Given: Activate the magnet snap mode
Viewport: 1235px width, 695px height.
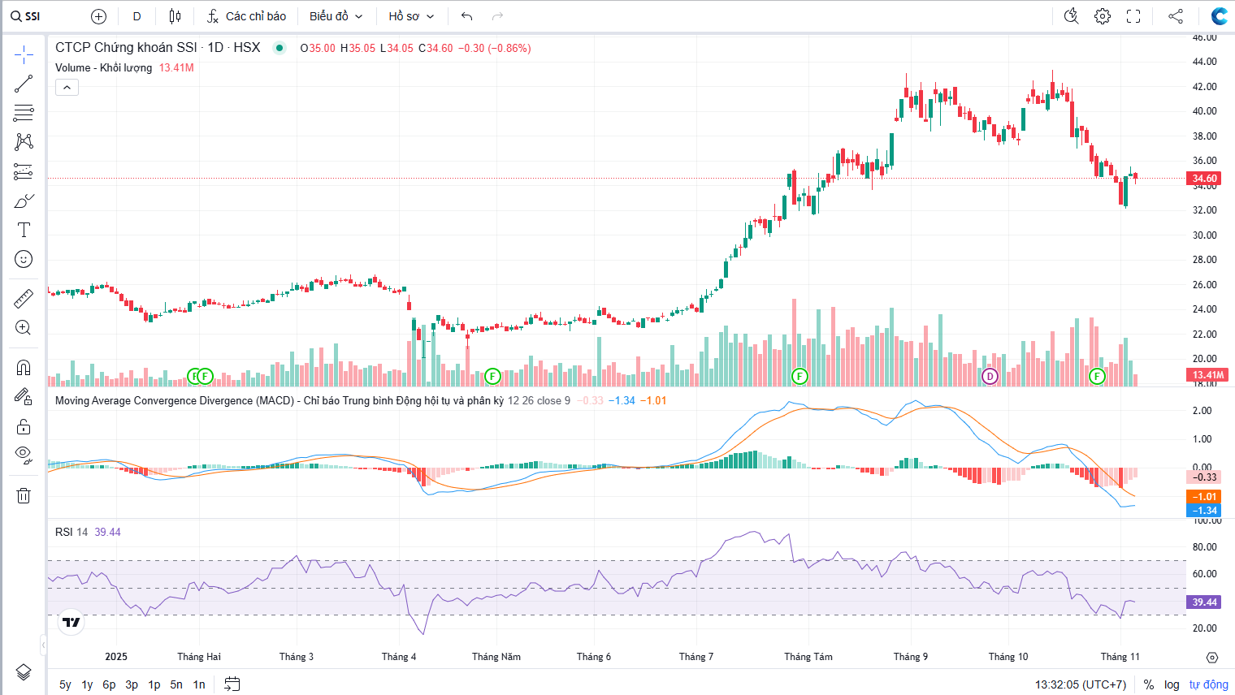Looking at the screenshot, I should point(24,368).
